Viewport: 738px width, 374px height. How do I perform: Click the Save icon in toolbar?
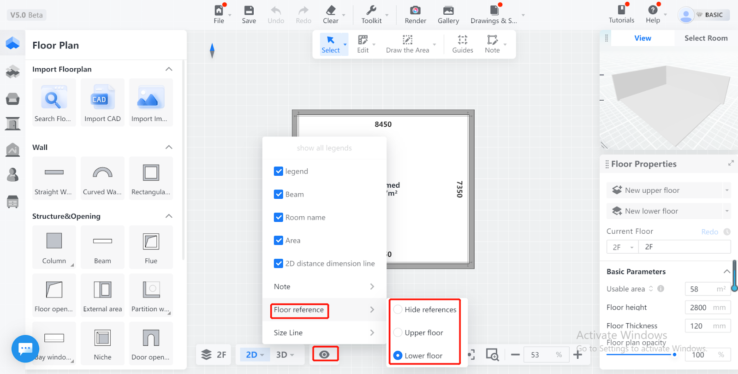click(x=249, y=11)
